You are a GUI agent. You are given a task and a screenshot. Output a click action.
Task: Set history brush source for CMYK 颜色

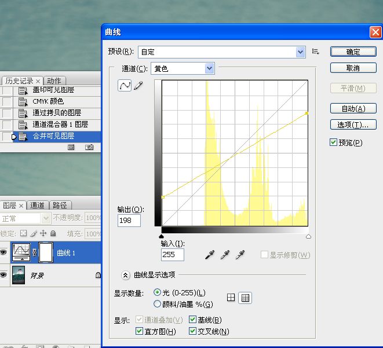6,101
